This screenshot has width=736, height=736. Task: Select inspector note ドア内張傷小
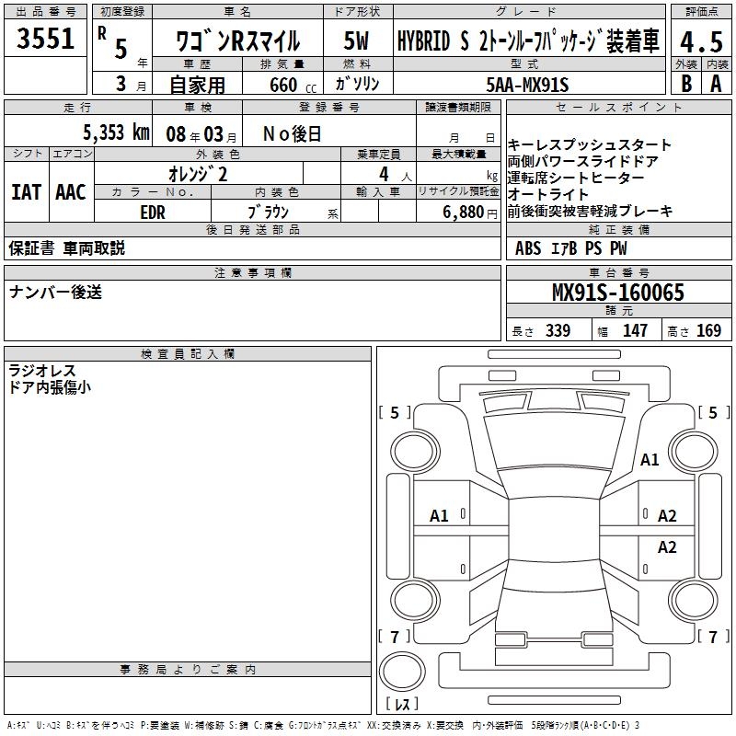click(50, 387)
